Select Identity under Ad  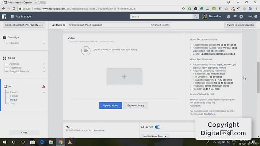pyautogui.click(x=14, y=92)
